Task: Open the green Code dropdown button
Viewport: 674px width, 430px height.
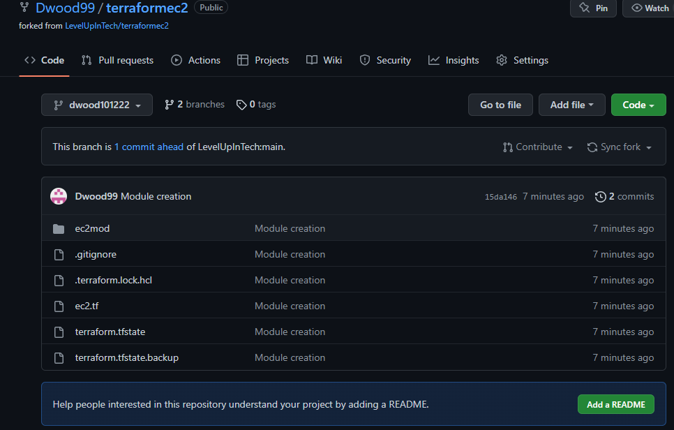Action: coord(638,105)
